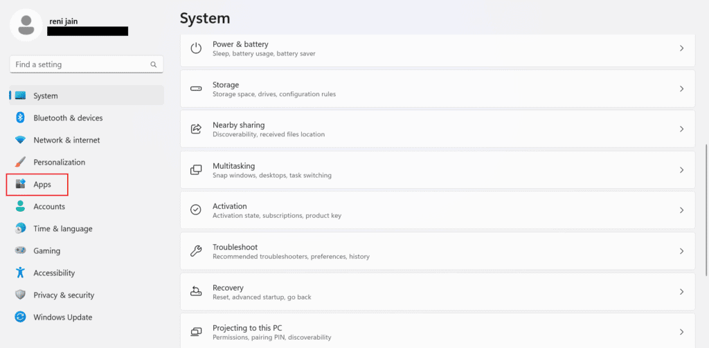Screen dimensions: 709x348
Task: Click the Accessibility person icon
Action: tap(20, 273)
